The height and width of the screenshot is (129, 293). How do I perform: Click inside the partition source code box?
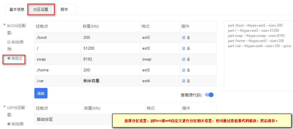click(x=259, y=56)
